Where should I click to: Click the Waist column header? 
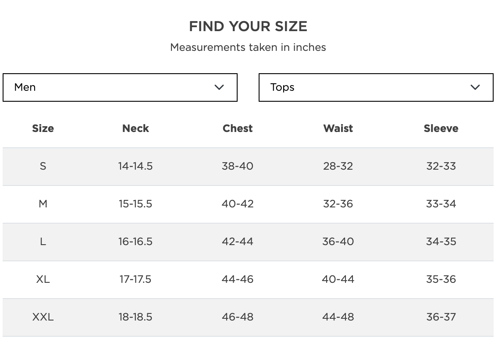[x=338, y=128]
